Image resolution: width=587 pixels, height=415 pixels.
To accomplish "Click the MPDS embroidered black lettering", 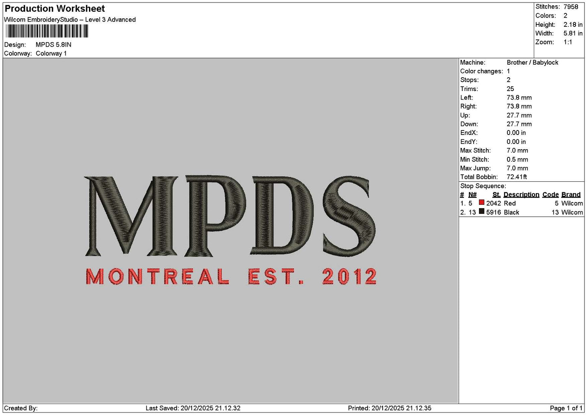I will point(230,216).
